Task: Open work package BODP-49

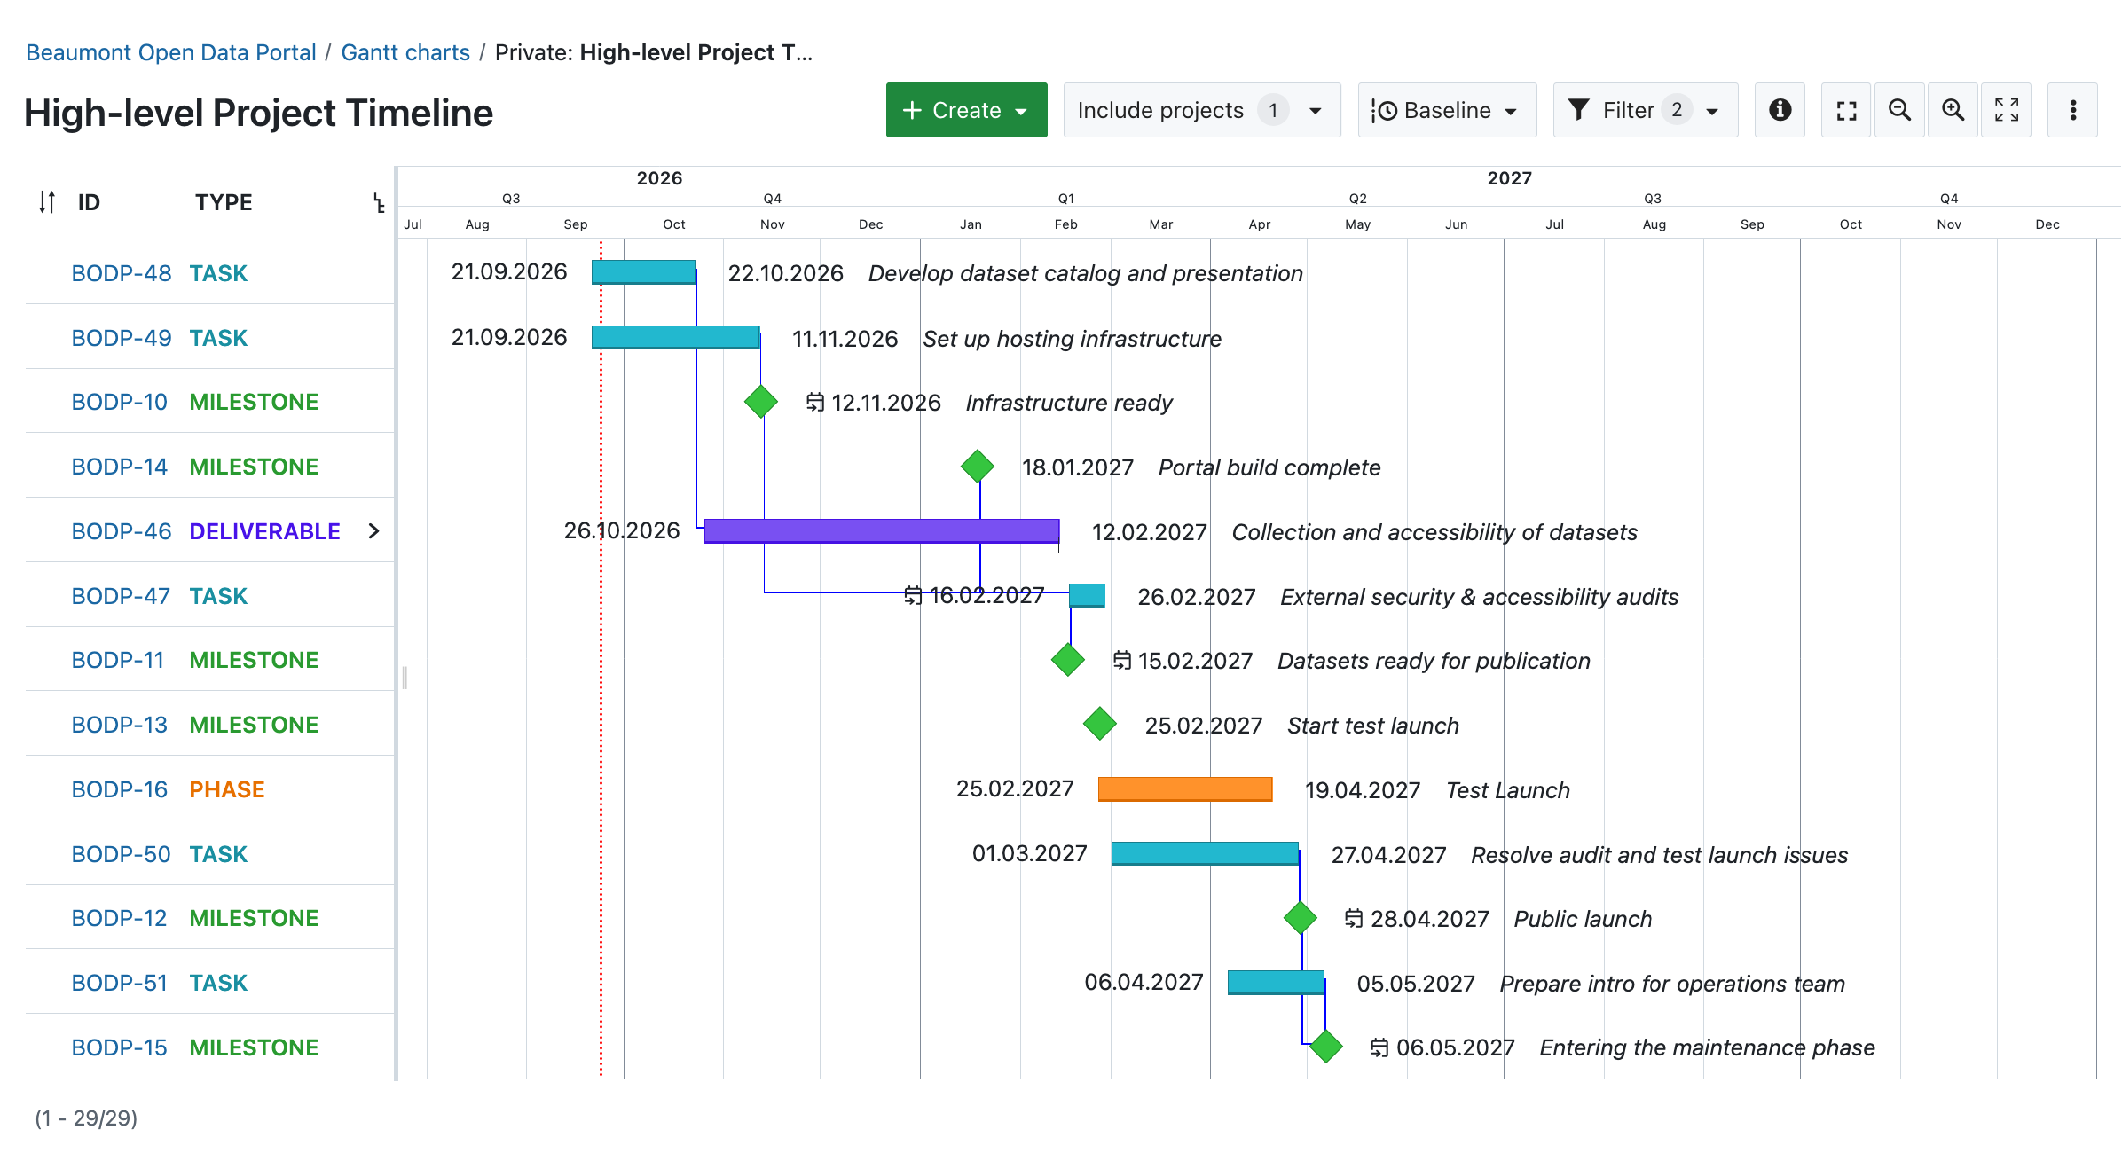Action: pos(122,338)
